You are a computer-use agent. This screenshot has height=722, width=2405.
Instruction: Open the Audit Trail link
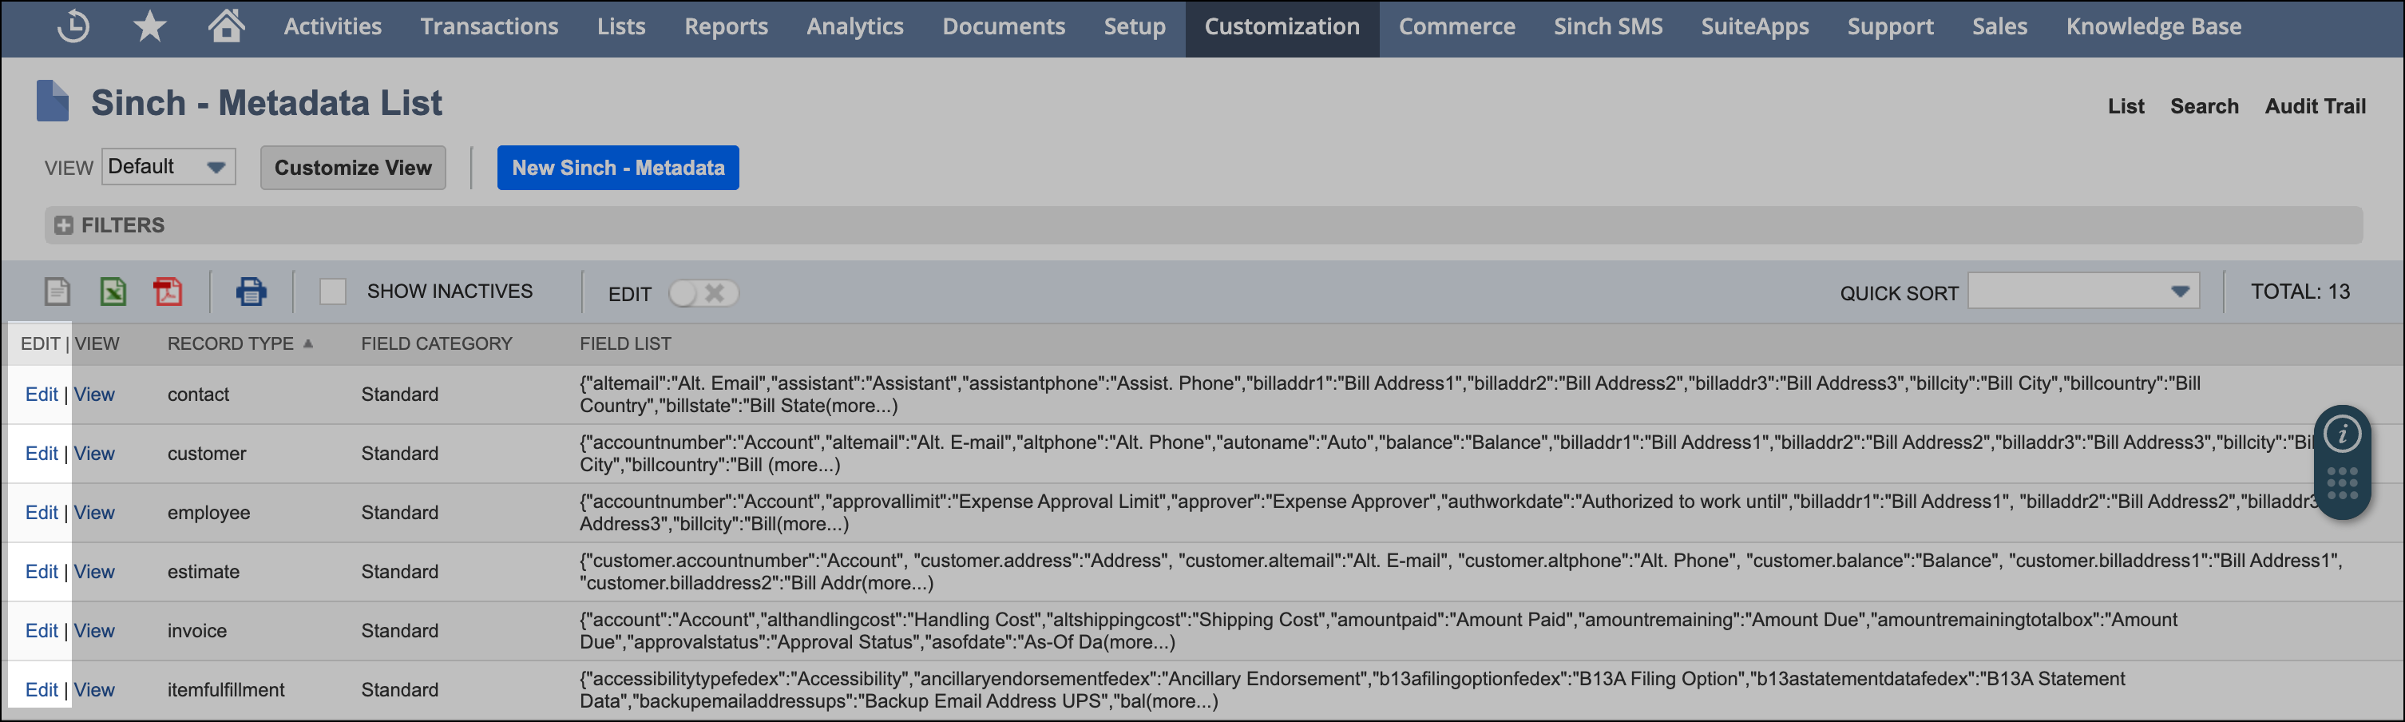coord(2316,106)
